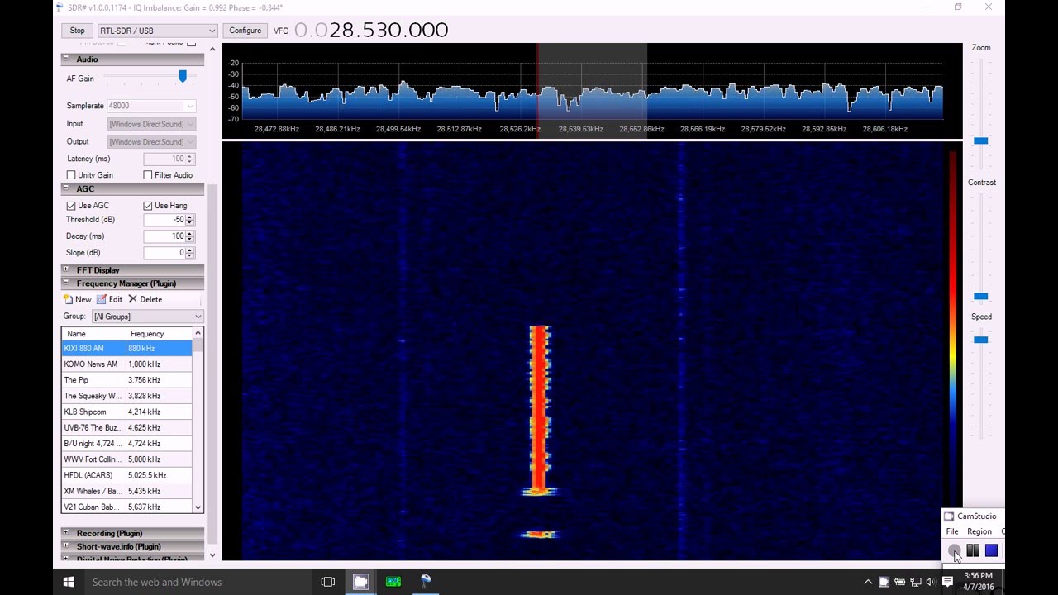The height and width of the screenshot is (595, 1058).
Task: Click Delete in Frequency Manager
Action: [145, 299]
